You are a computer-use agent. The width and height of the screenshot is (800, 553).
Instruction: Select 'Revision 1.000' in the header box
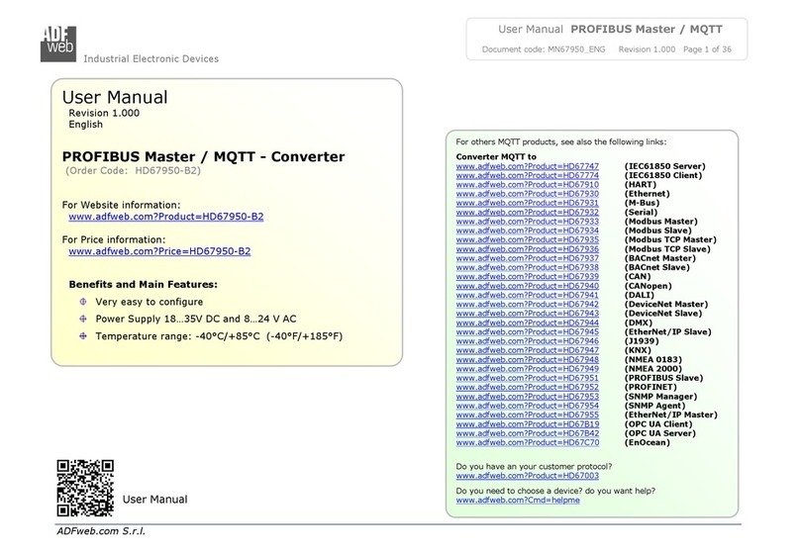click(647, 49)
